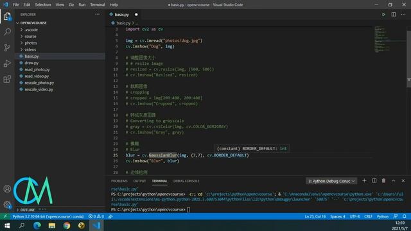Open the View menu
The height and width of the screenshot is (231, 411).
(60, 4)
